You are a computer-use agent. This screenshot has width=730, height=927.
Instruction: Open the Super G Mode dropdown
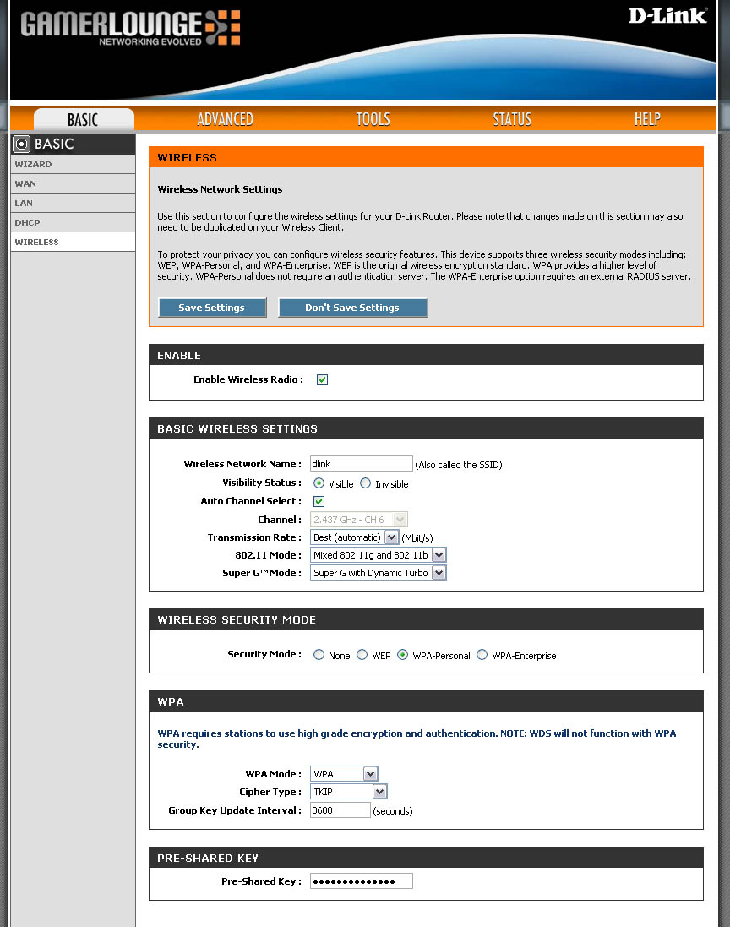click(379, 573)
